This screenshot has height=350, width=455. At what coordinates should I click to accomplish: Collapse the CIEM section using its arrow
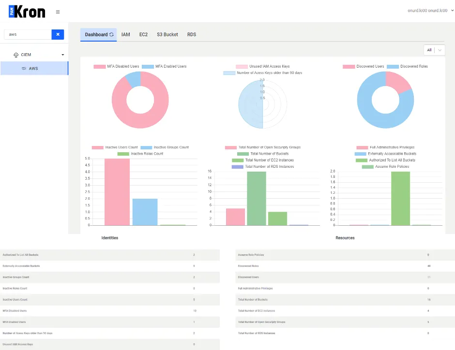(62, 55)
